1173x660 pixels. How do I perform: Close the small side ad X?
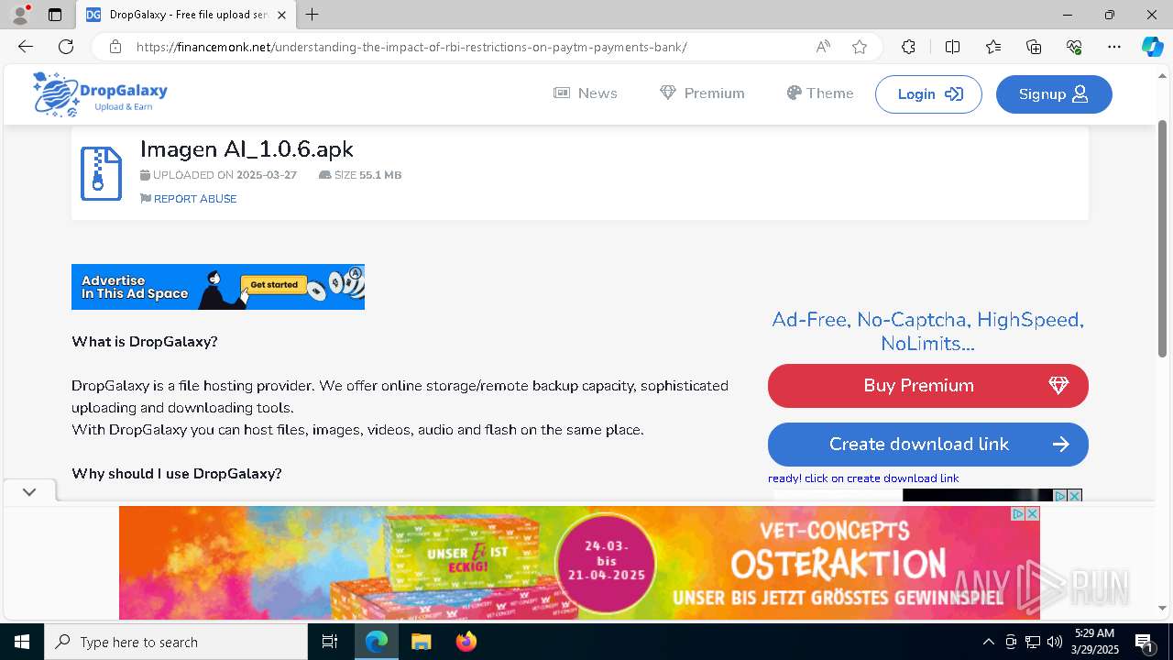1076,496
